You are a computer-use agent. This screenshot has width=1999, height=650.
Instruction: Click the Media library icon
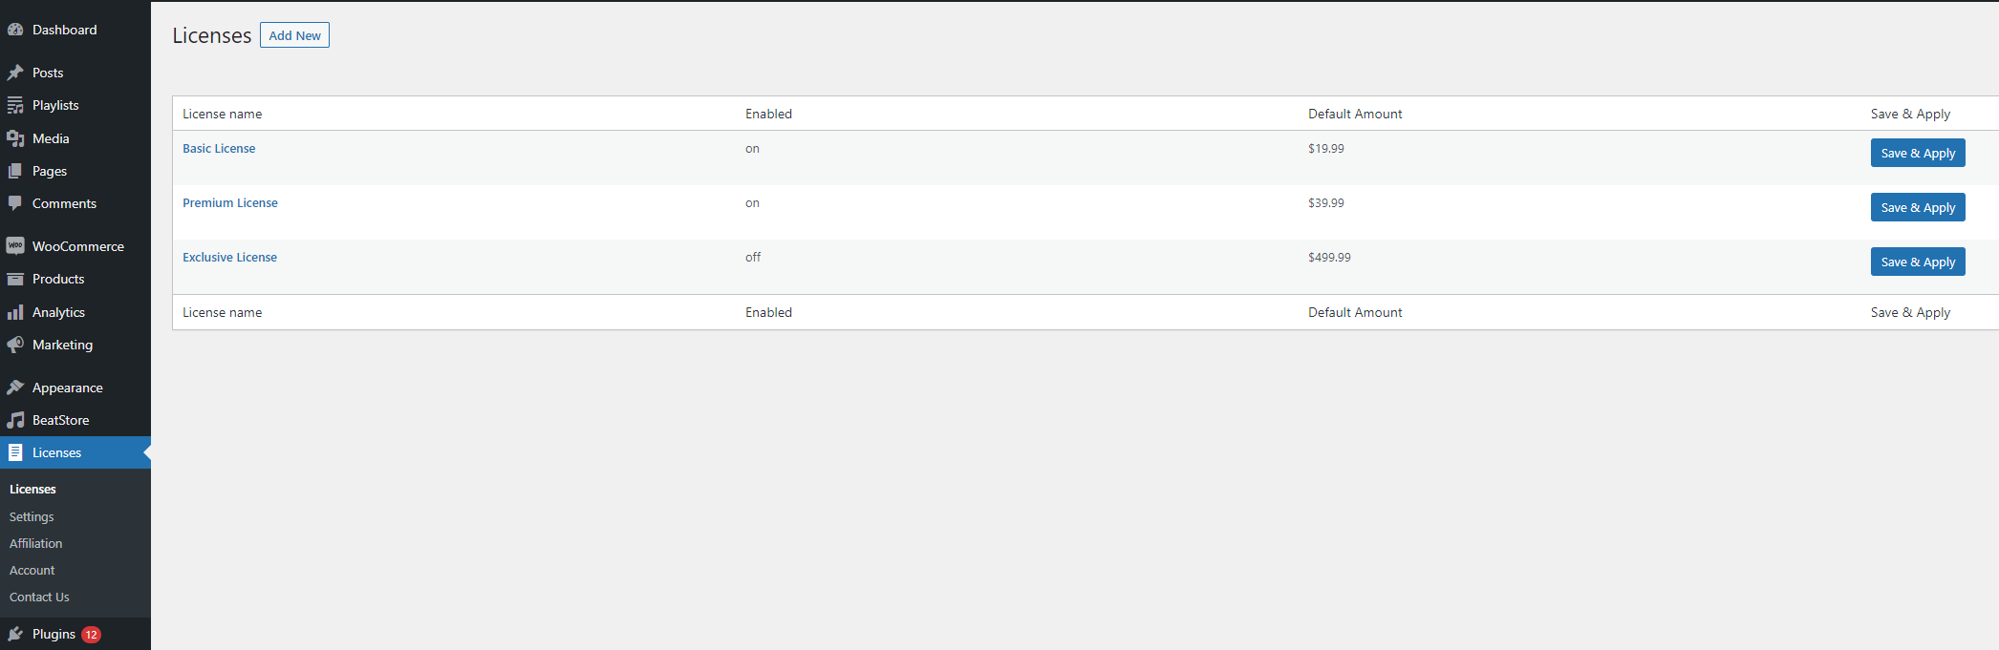point(15,138)
